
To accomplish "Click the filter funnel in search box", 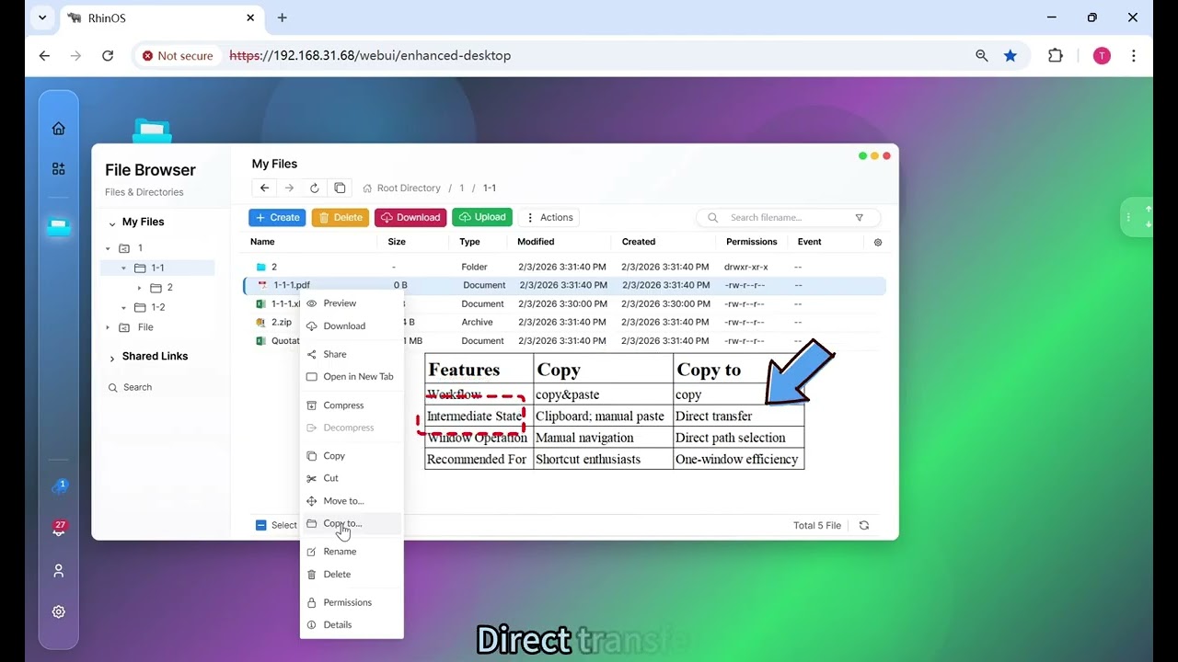I will [x=860, y=218].
